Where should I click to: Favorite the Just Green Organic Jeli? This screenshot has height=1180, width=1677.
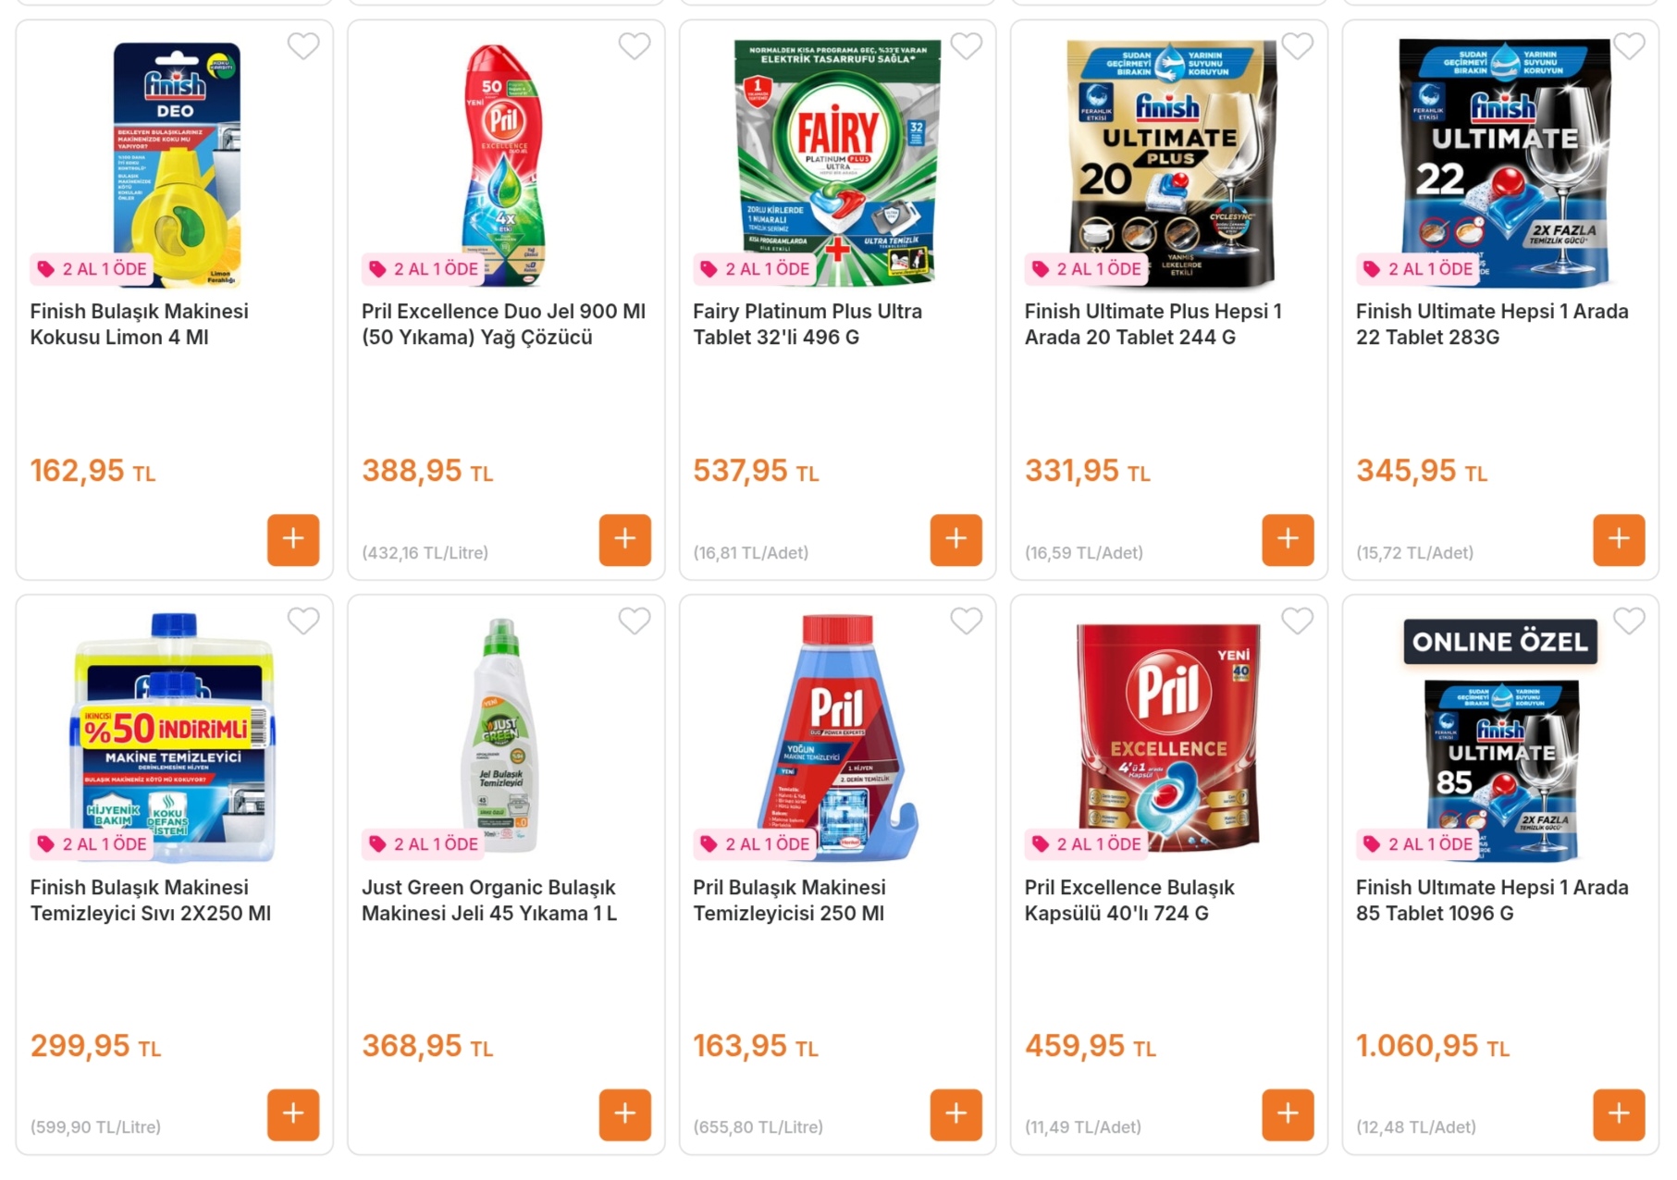[x=635, y=621]
